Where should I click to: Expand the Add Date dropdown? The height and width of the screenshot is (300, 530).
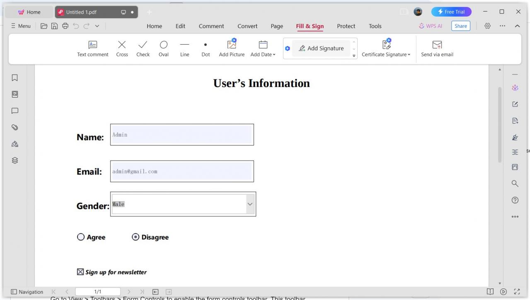point(273,54)
